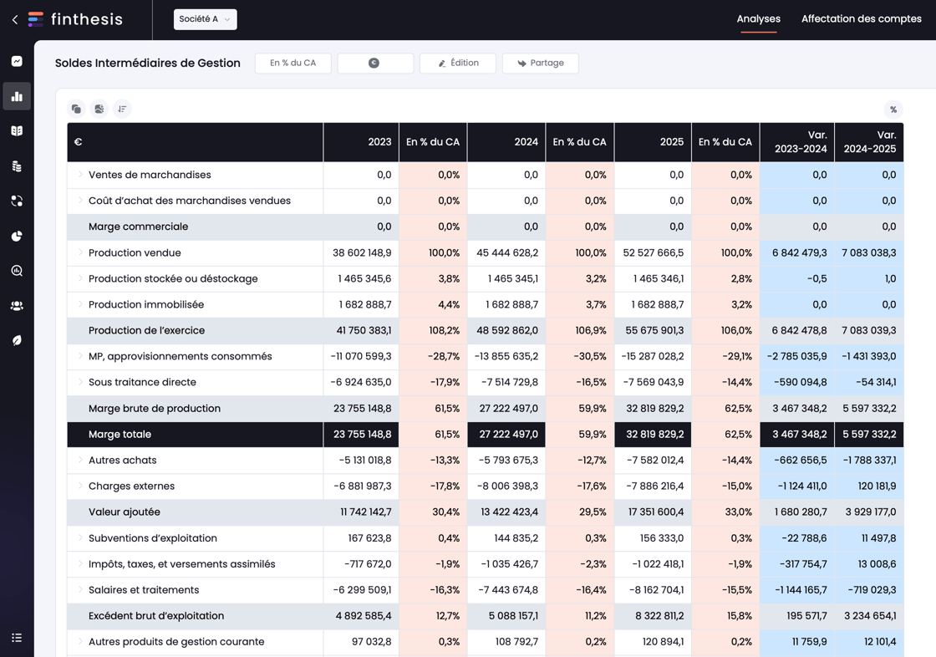Go back with the left arrow icon
936x657 pixels.
point(15,20)
